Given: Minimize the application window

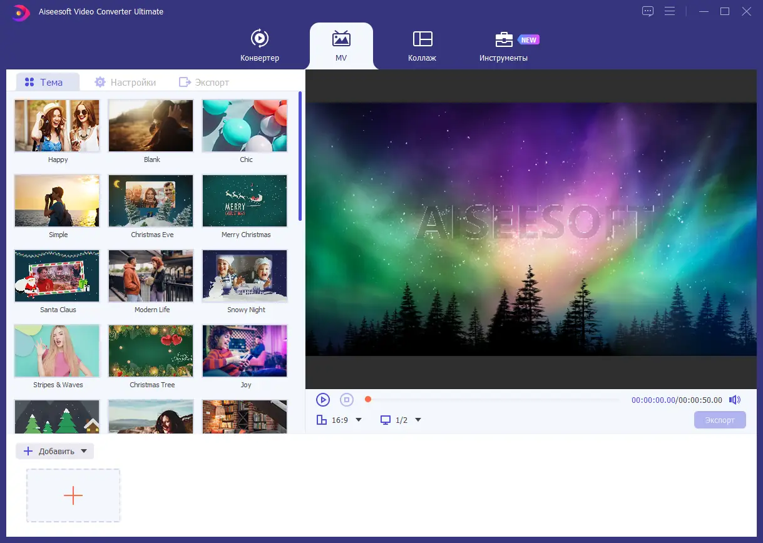Looking at the screenshot, I should click(x=703, y=11).
